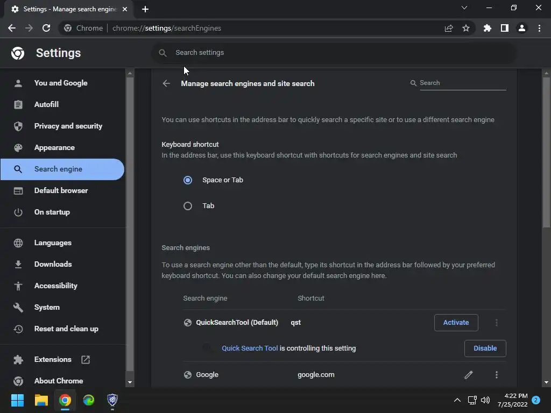Click the search engines Search field
Screen dimensions: 551x413
(x=463, y=83)
